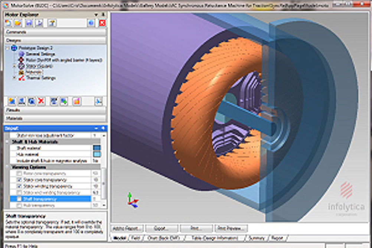Pin the Motor Explorer panel
The image size is (372, 248).
(x=103, y=15)
